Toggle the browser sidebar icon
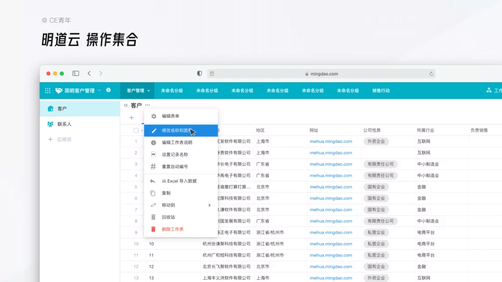Viewport: 502px width, 282px height. [76, 73]
